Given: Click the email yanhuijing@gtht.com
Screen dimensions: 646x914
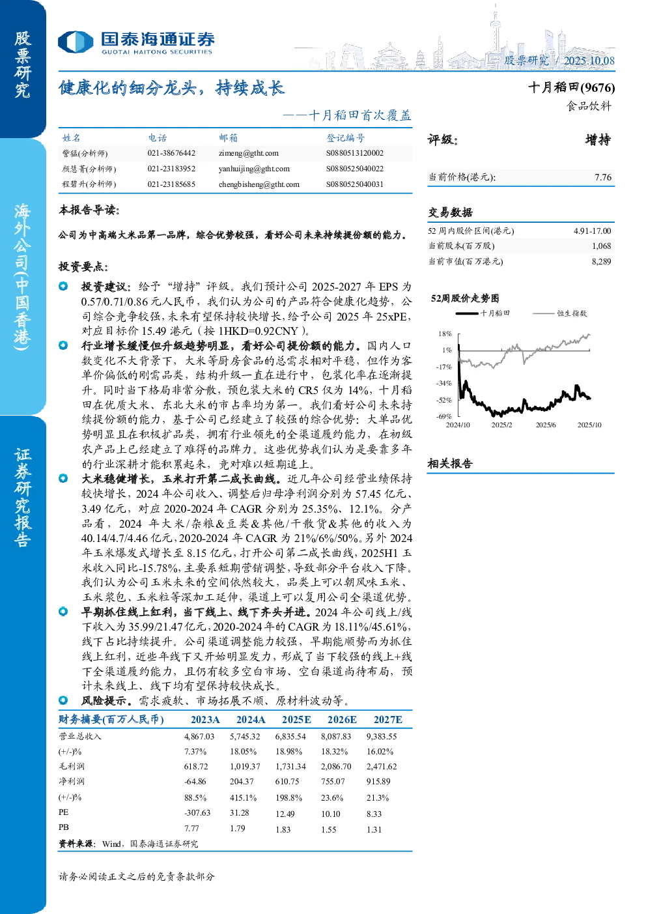Looking at the screenshot, I should [254, 169].
